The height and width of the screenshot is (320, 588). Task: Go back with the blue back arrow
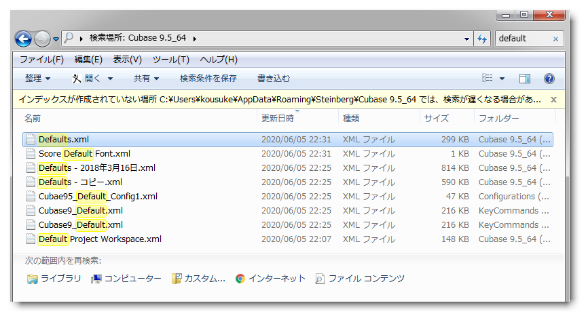pos(23,39)
